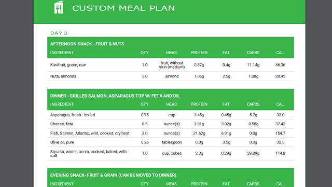Select Fish, Salmon, Atlantic ingredient text
The height and width of the screenshot is (187, 332).
click(x=90, y=133)
